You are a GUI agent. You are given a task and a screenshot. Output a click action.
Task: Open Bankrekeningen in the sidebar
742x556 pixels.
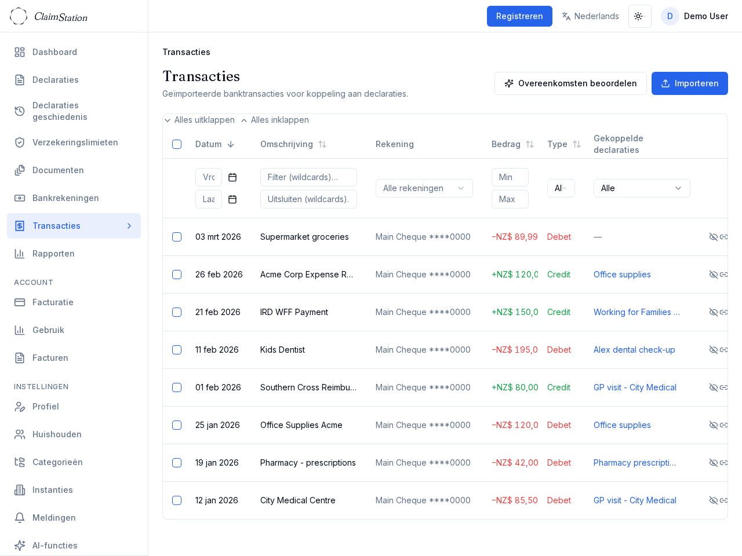pos(66,198)
